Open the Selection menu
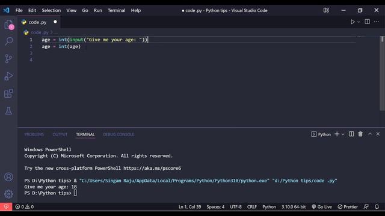This screenshot has height=216, width=385. [51, 10]
